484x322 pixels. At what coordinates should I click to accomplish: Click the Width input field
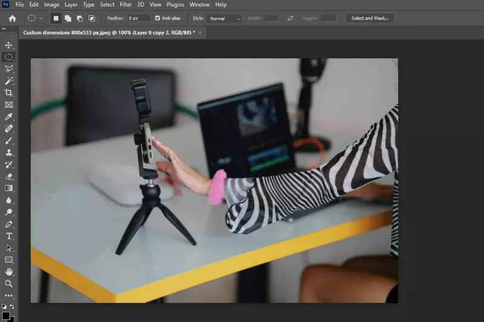tap(272, 18)
